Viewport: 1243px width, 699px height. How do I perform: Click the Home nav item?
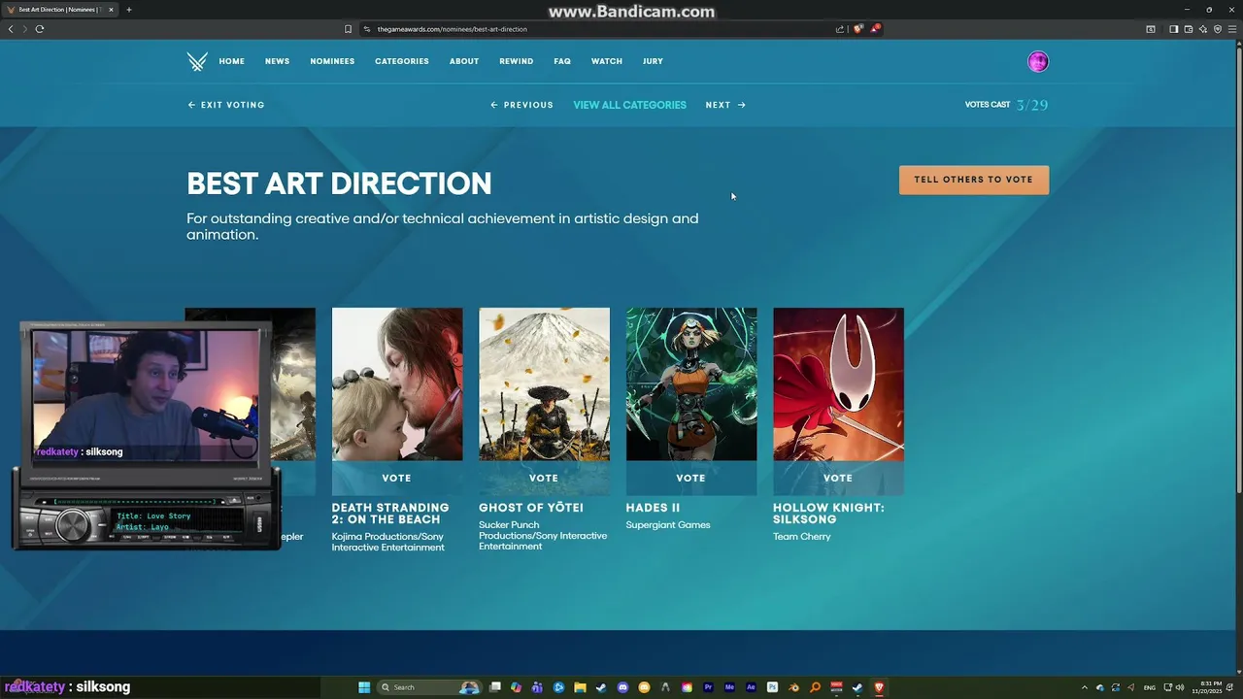[232, 61]
